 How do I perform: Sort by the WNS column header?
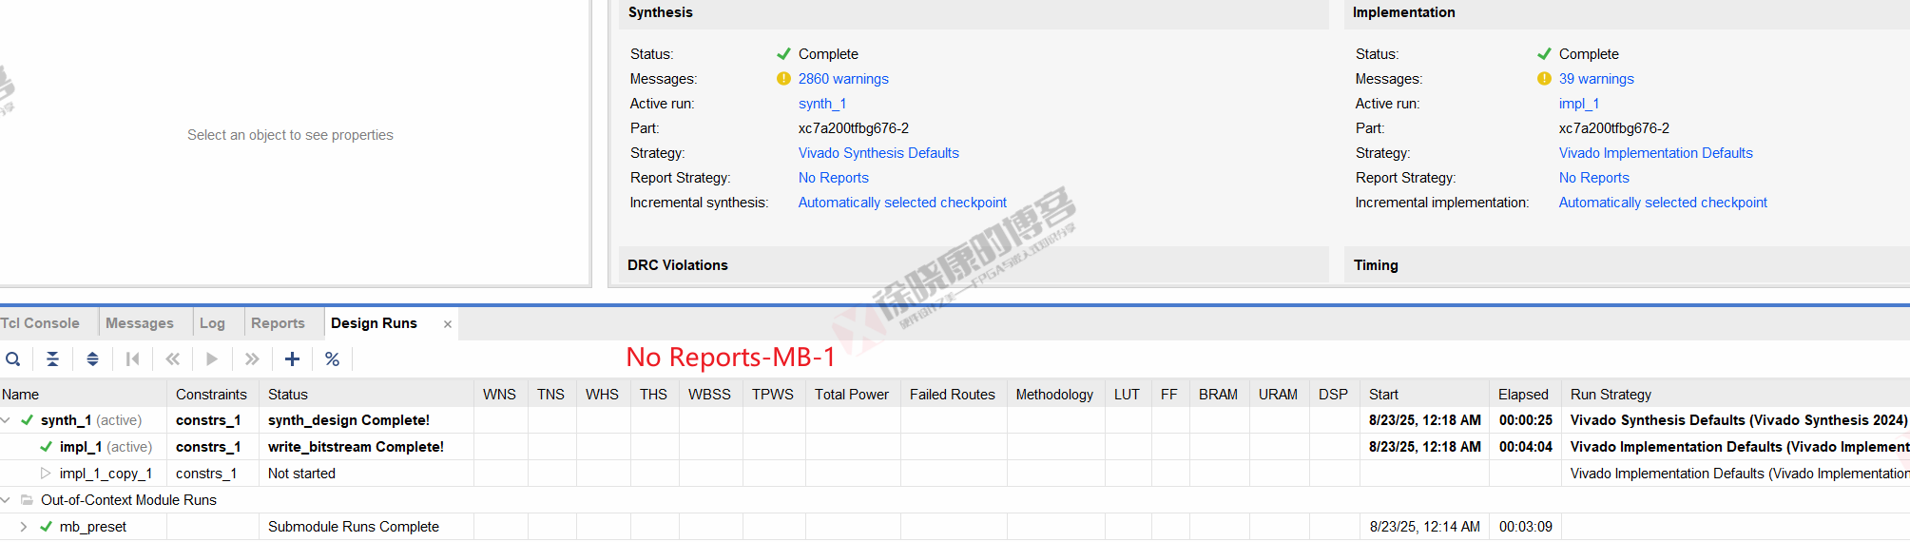pos(500,395)
